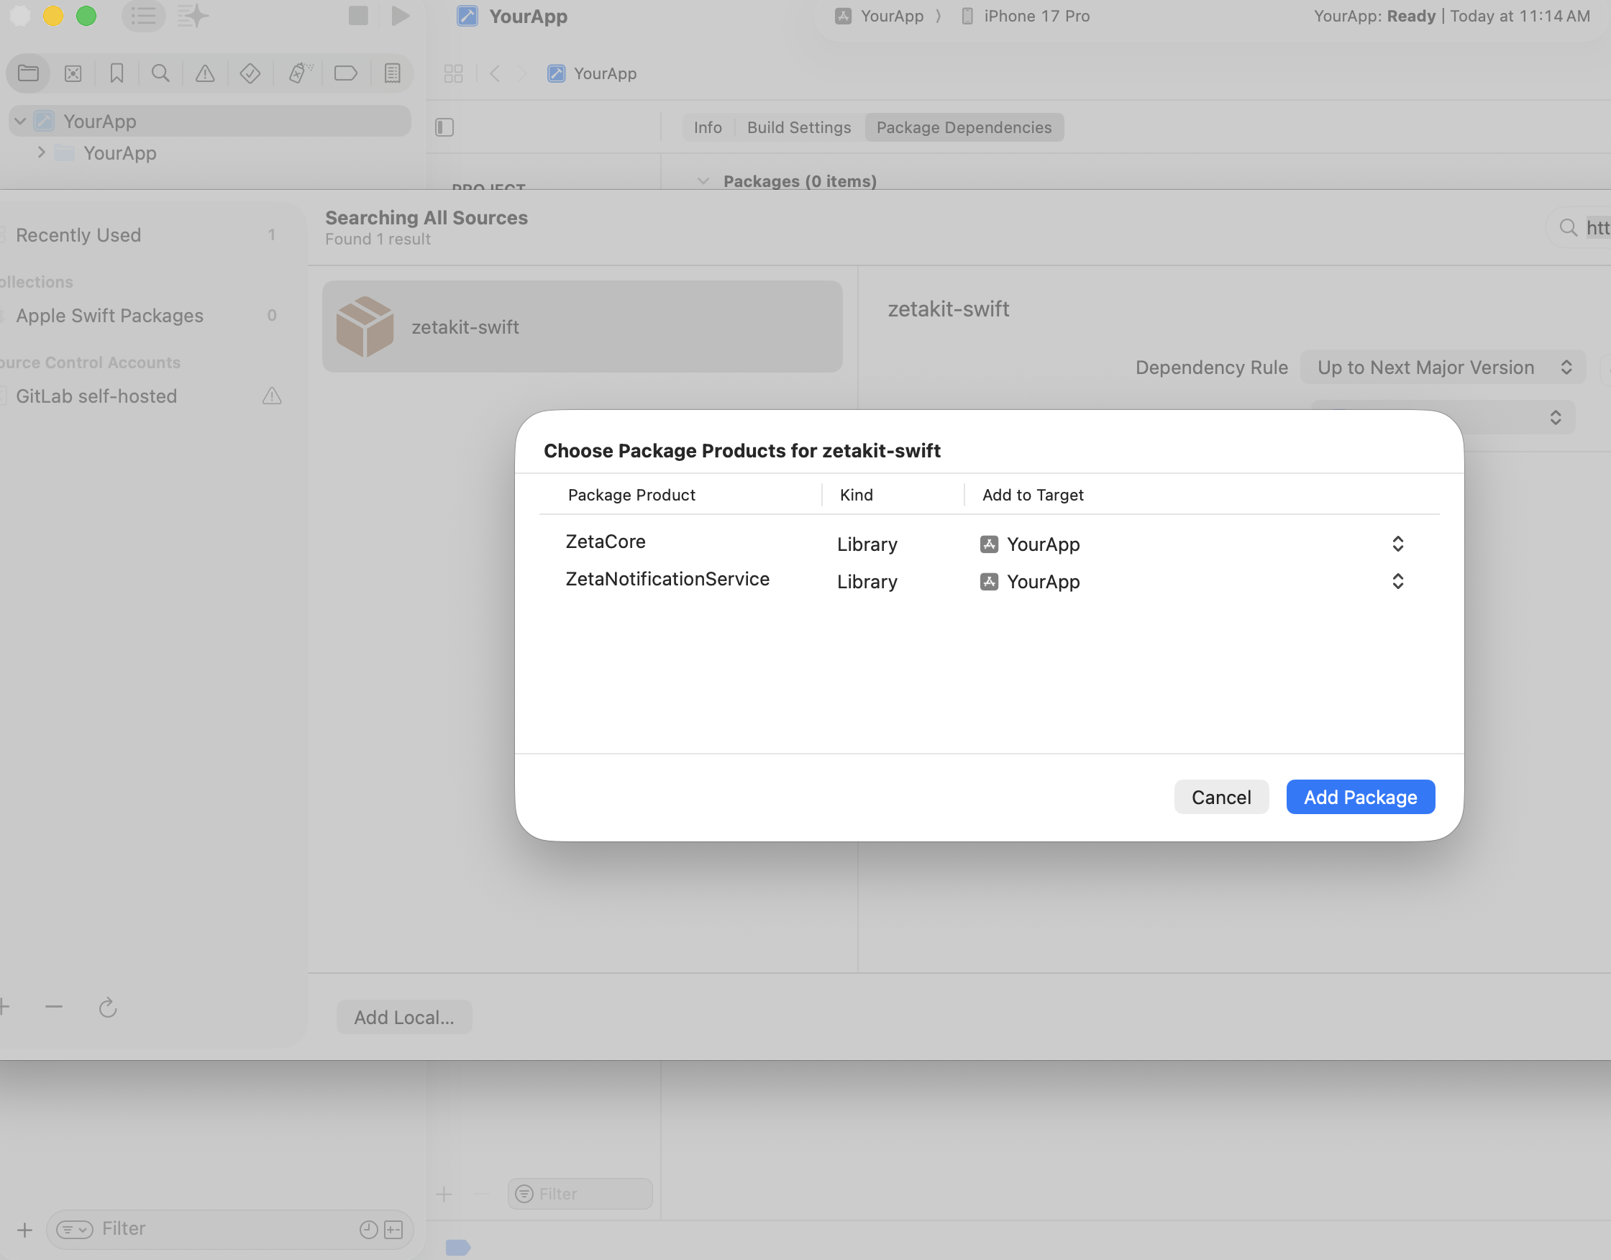
Task: Open the Dependency Rule dropdown
Action: 1443,367
